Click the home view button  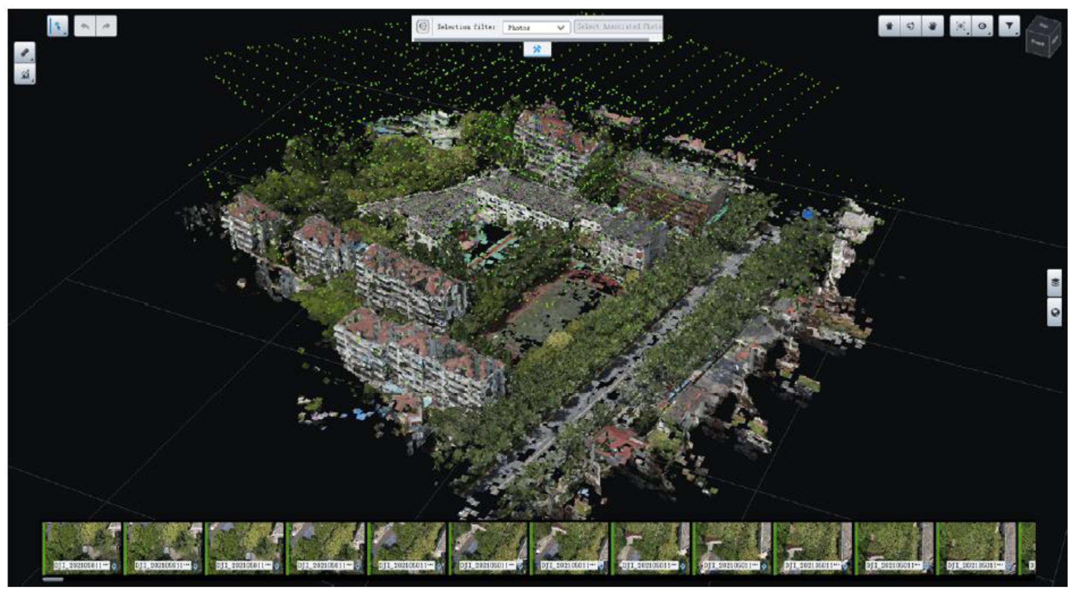click(889, 26)
